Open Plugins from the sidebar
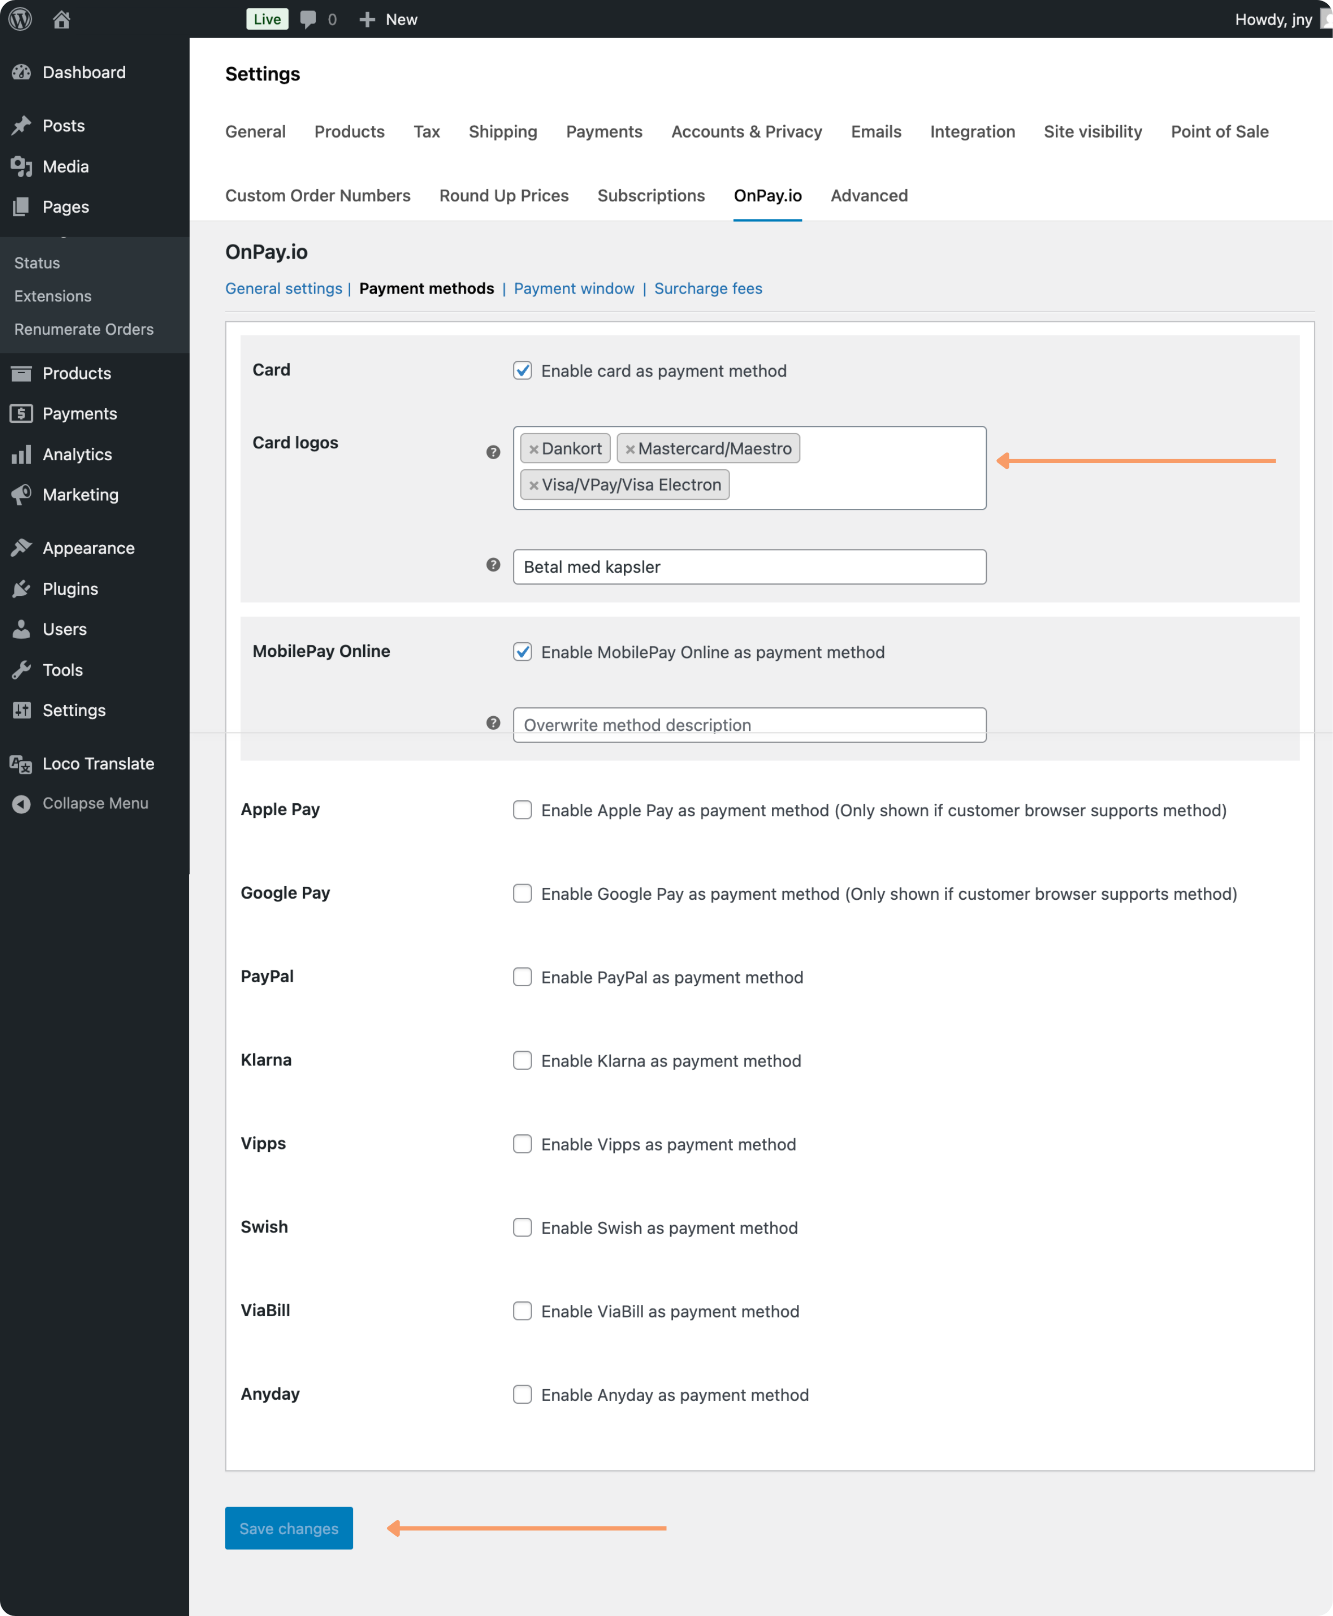Image resolution: width=1333 pixels, height=1616 pixels. (x=70, y=589)
